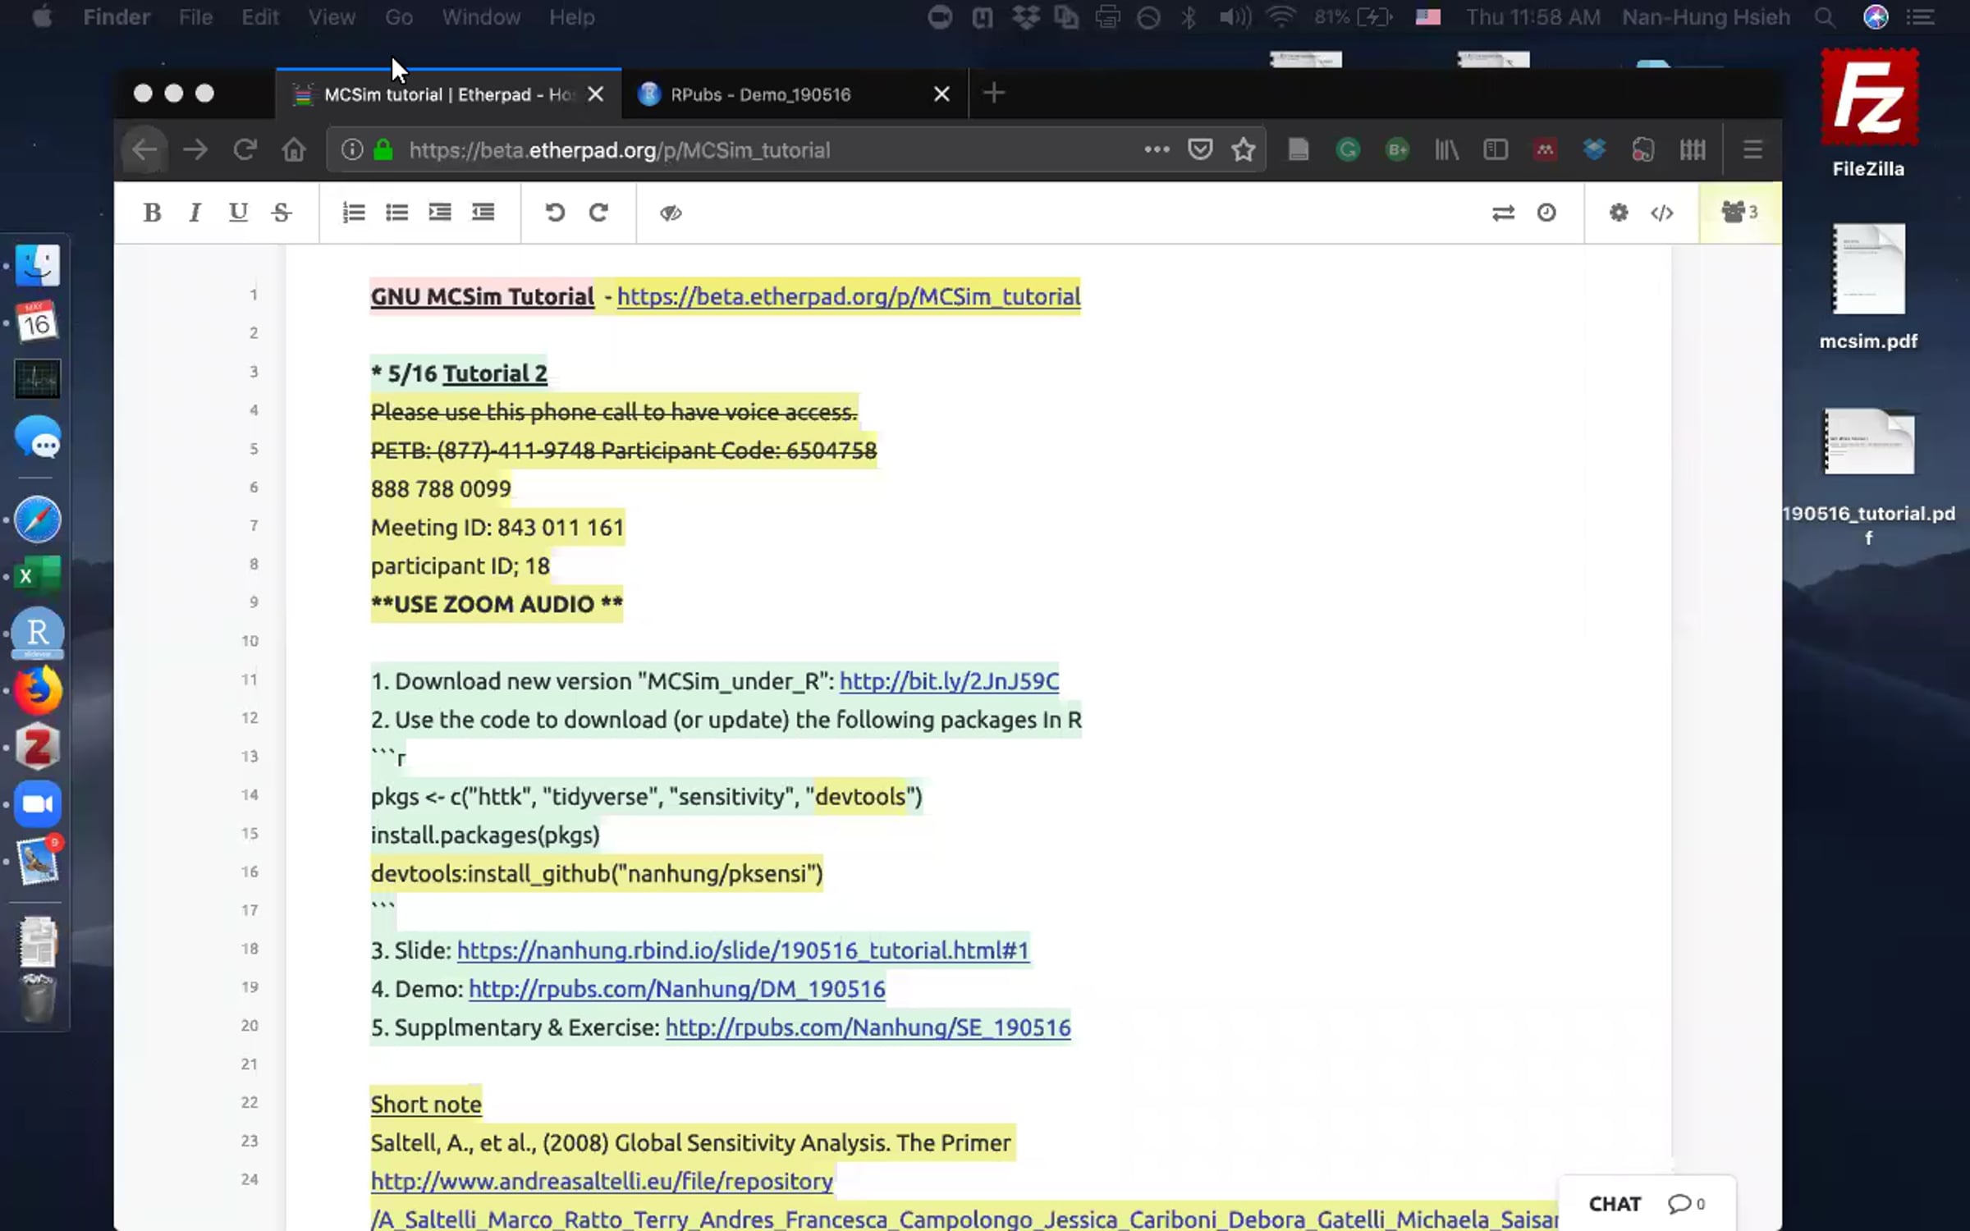Image resolution: width=1970 pixels, height=1231 pixels.
Task: Open Firefox home page
Action: pyautogui.click(x=294, y=150)
